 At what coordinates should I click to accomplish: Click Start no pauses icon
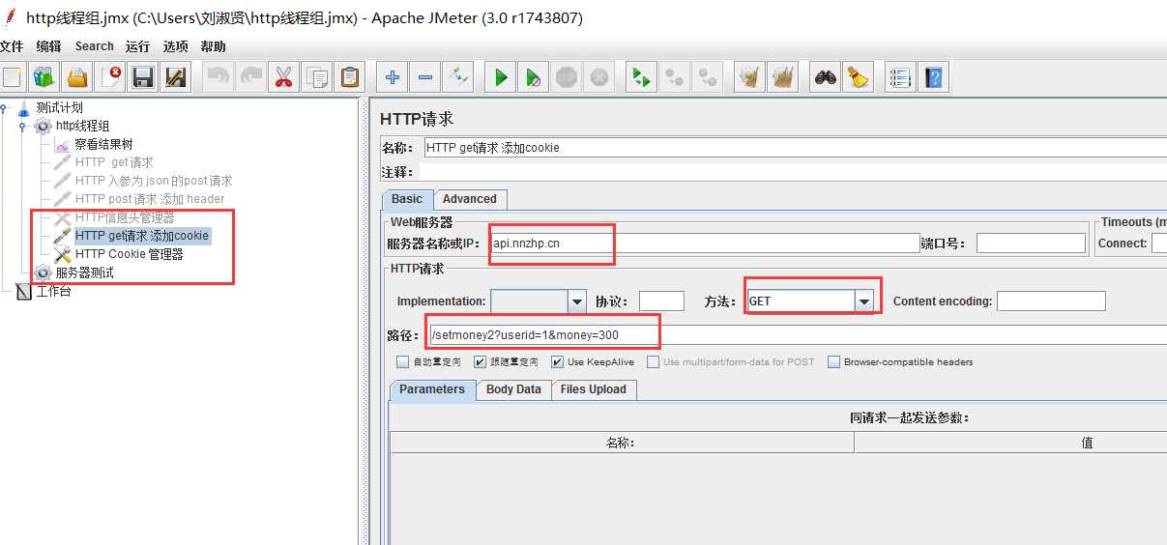pyautogui.click(x=534, y=77)
